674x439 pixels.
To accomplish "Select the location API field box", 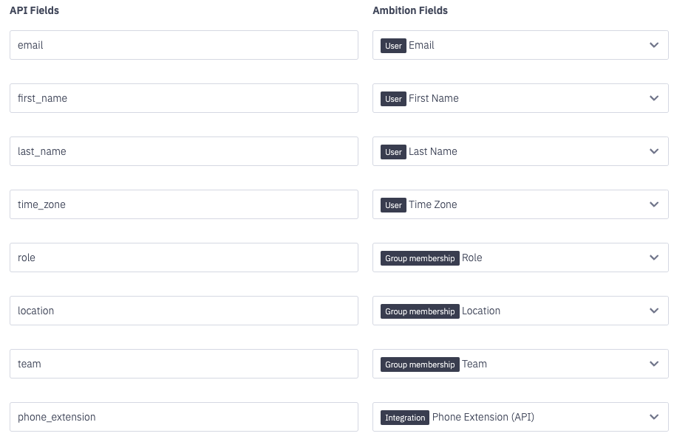I will pyautogui.click(x=183, y=311).
